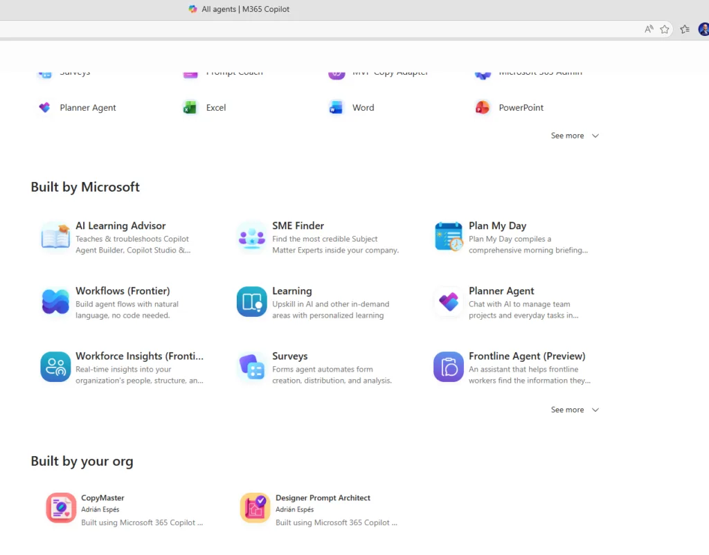Viewport: 709px width, 555px height.
Task: Click 'Adrián Espés' under Designer Prompt Architect
Action: pos(295,509)
